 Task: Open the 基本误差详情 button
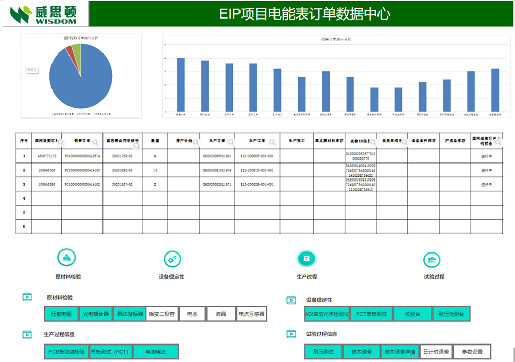[x=400, y=352]
